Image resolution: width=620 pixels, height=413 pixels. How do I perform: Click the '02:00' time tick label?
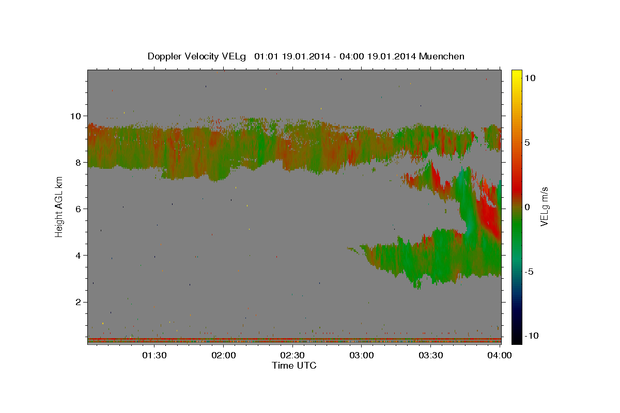[x=223, y=355]
